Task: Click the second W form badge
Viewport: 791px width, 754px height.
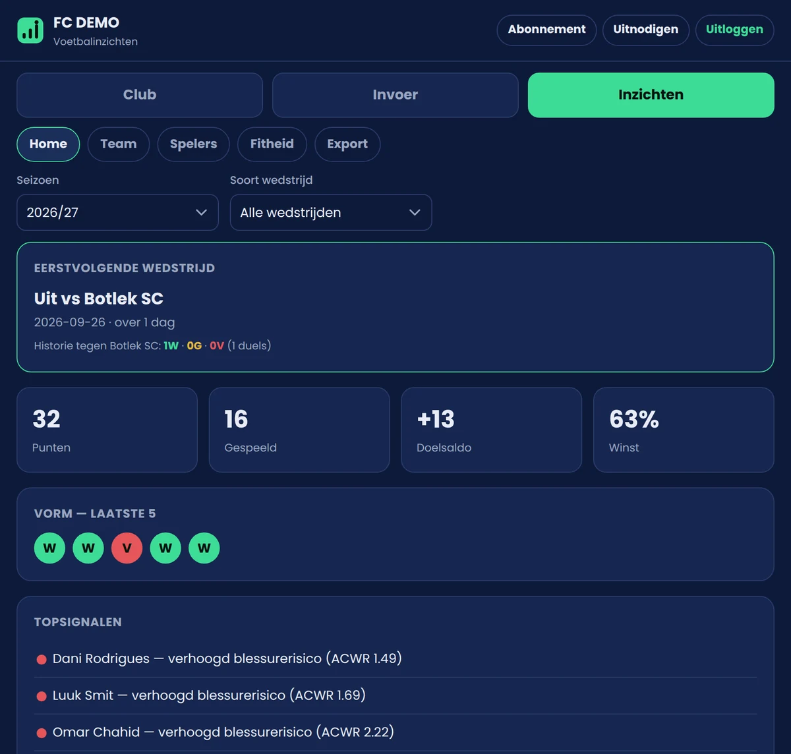Action: pos(88,548)
